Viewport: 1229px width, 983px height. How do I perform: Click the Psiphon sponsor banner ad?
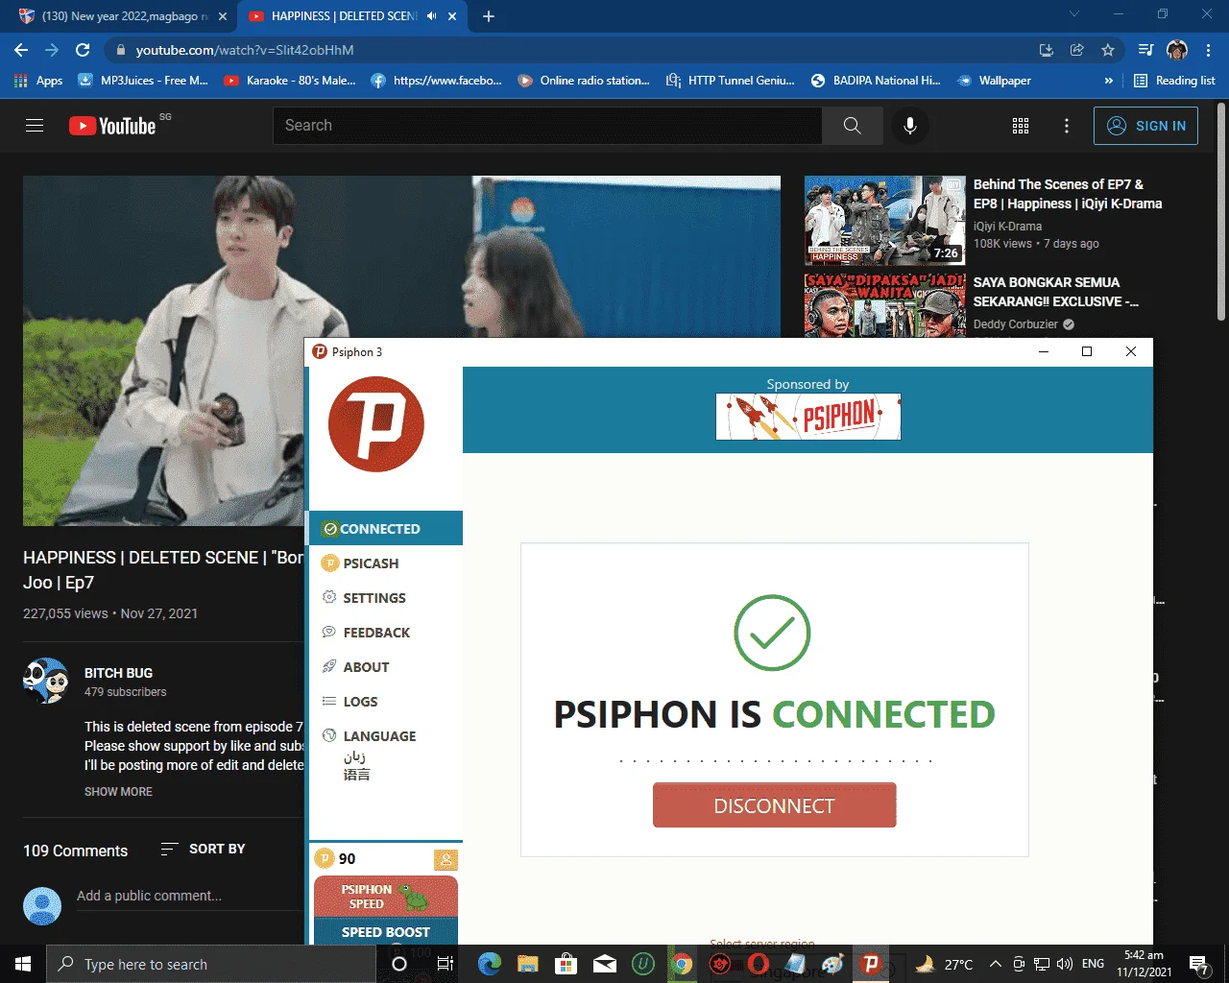(807, 417)
